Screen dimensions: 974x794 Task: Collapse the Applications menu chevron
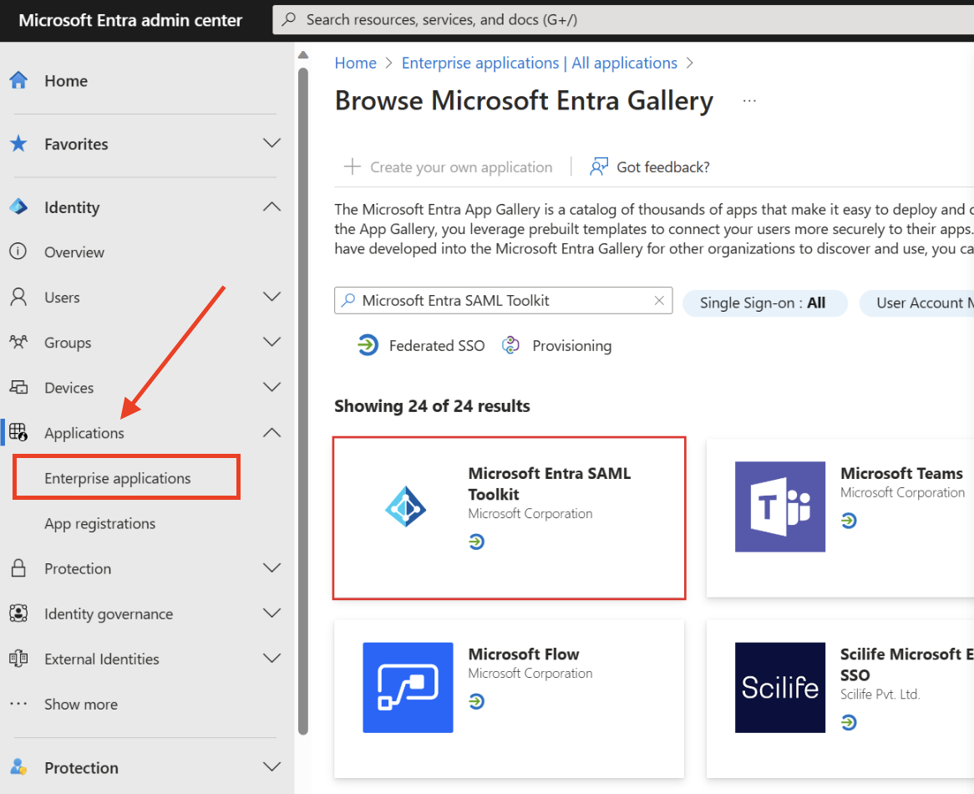271,432
